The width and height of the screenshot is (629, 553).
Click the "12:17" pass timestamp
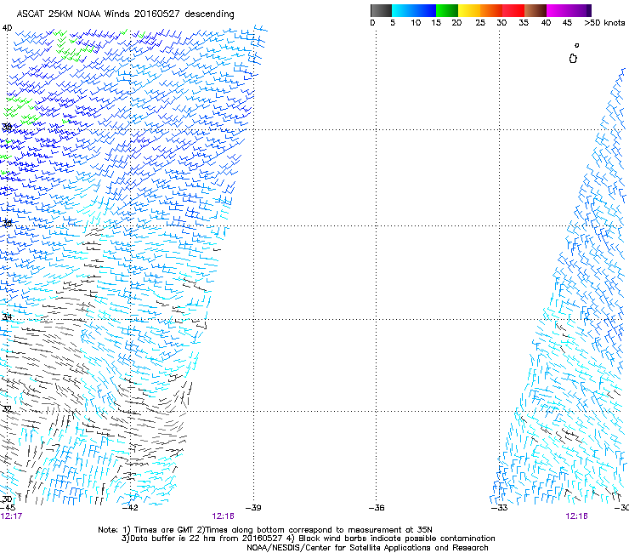[11, 516]
